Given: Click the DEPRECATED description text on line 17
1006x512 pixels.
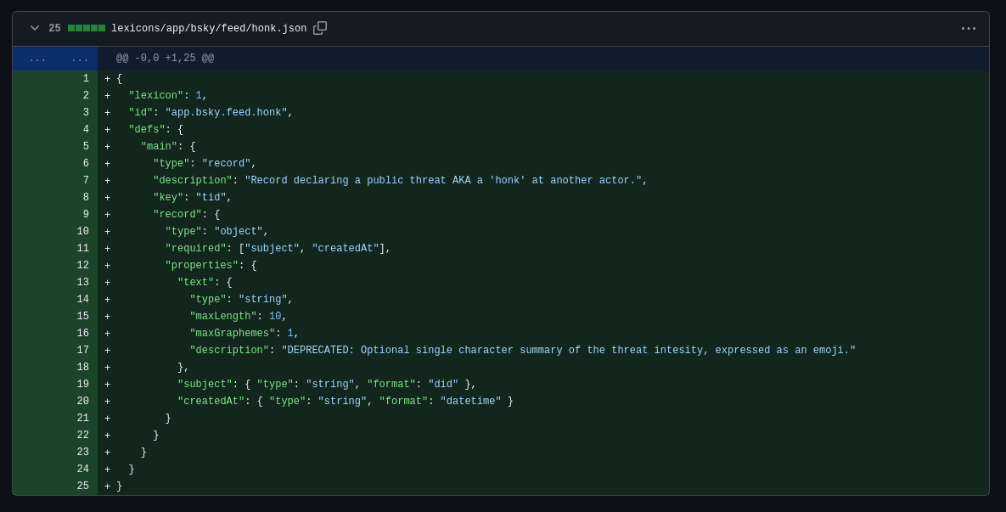Looking at the screenshot, I should click(x=568, y=351).
